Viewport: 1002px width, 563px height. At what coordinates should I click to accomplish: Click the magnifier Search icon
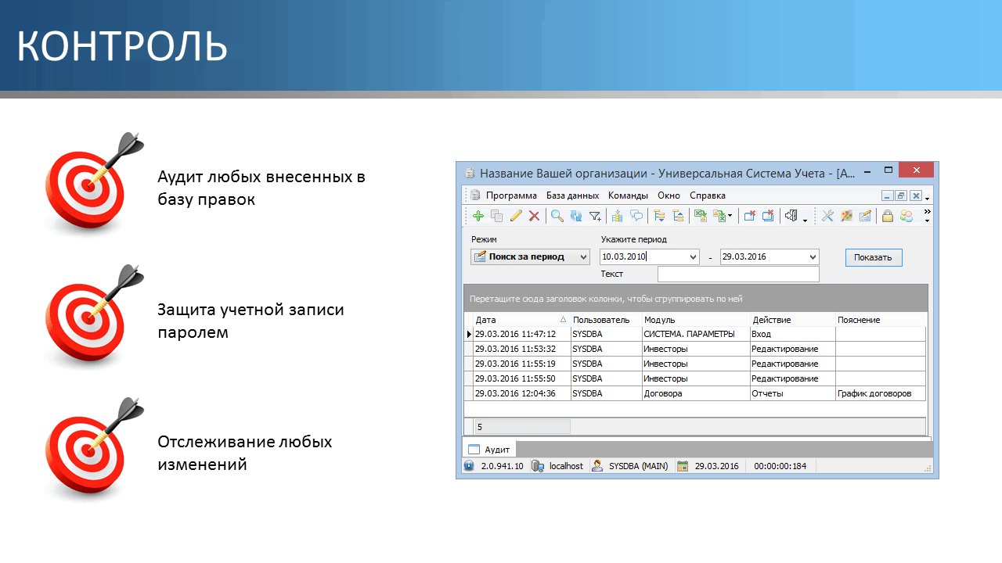point(557,216)
